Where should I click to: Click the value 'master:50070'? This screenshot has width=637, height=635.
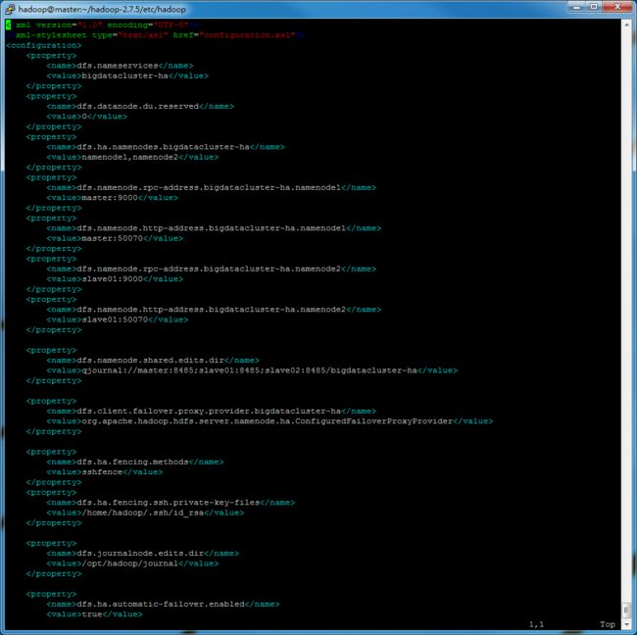coord(112,238)
